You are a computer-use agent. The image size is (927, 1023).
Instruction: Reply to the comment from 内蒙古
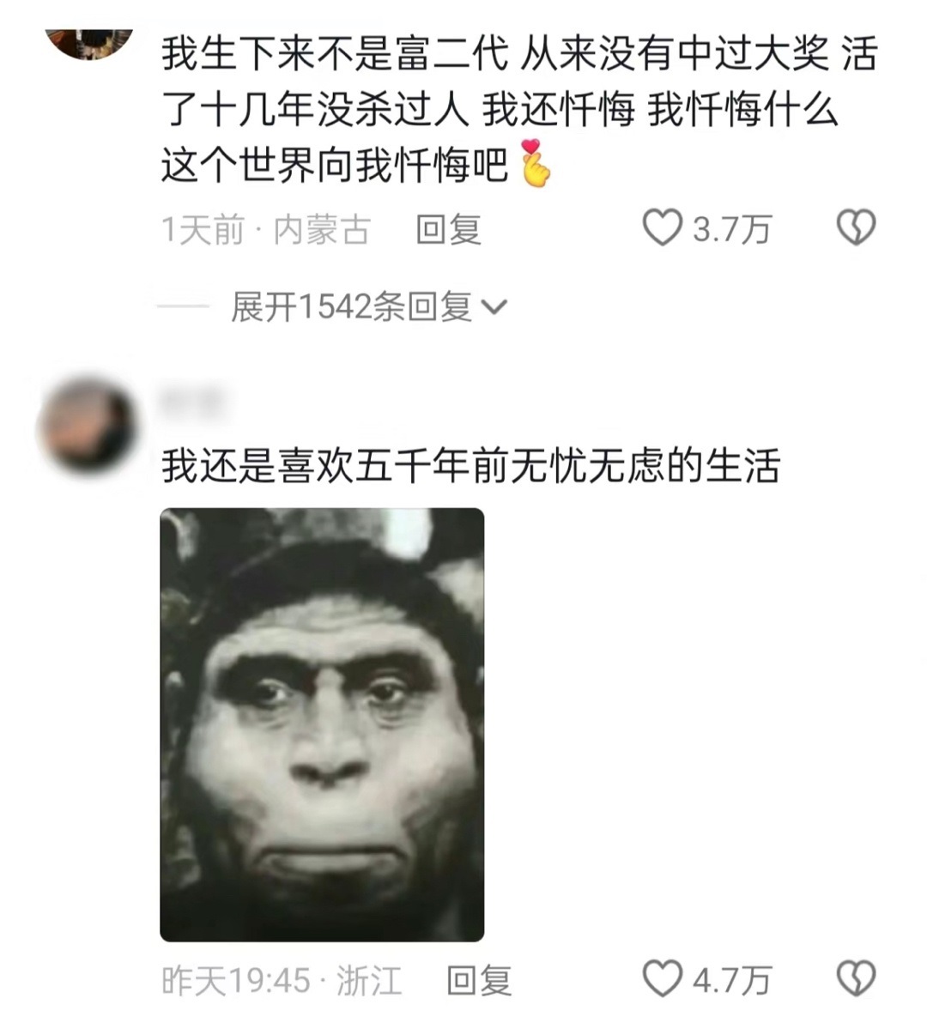(x=449, y=230)
